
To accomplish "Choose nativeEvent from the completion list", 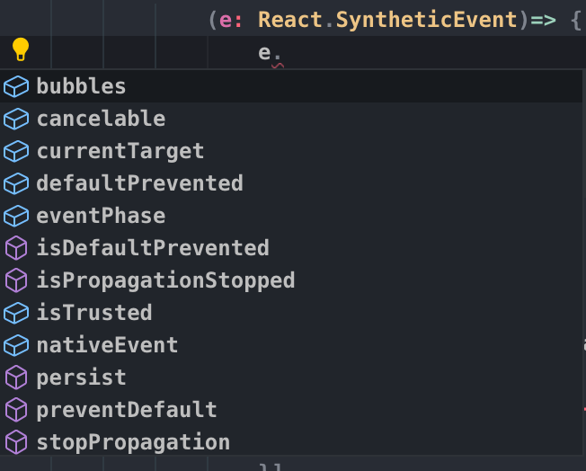I will pyautogui.click(x=107, y=345).
